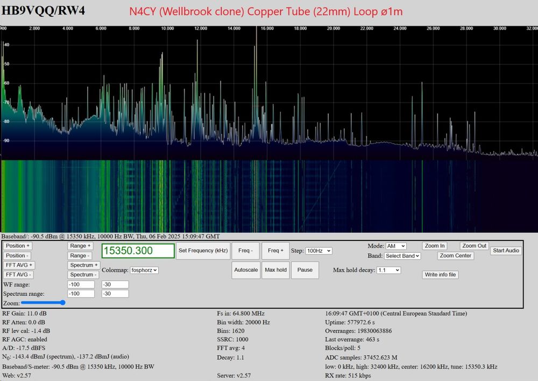Open the Step 100Hz dropdown
Image resolution: width=538 pixels, height=381 pixels.
[318, 251]
